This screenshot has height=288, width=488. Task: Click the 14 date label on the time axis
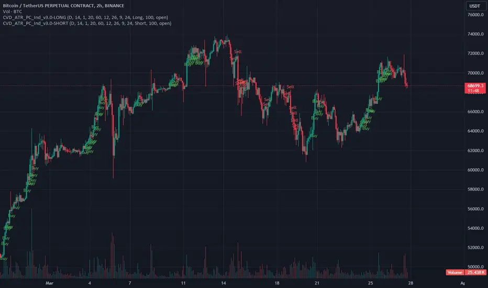click(224, 283)
